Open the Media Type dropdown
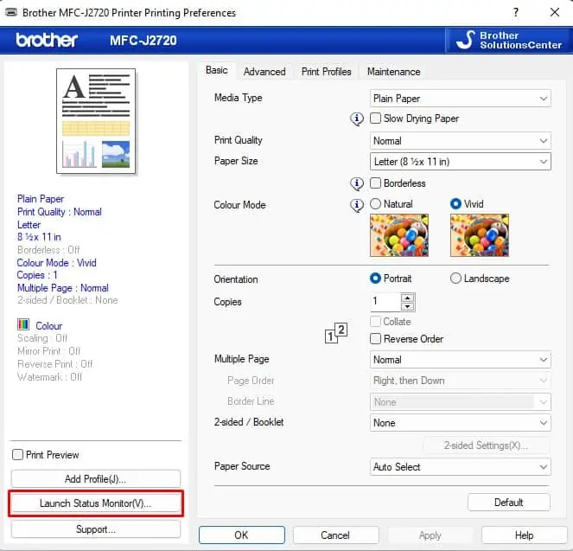 point(460,99)
